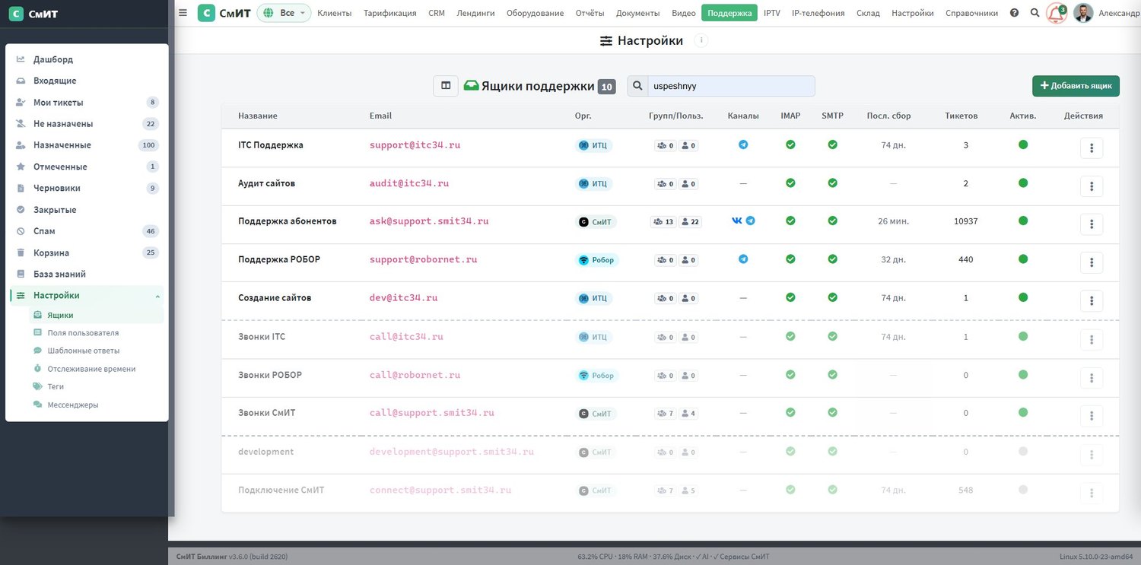
Task: Click the search magnifier in the top bar
Action: 1035,13
